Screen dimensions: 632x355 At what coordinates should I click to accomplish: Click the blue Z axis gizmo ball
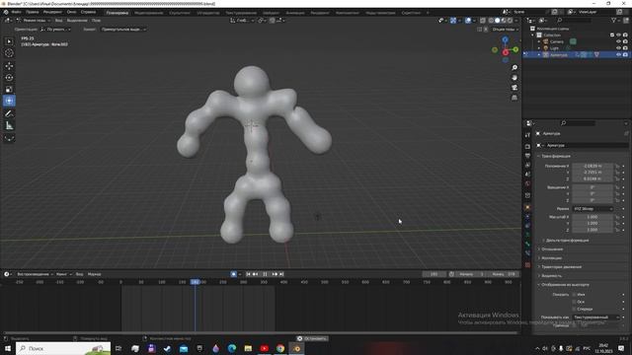[x=505, y=39]
